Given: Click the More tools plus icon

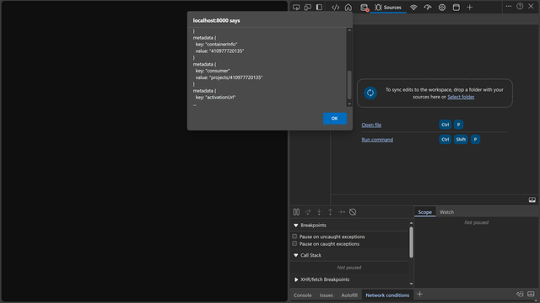Looking at the screenshot, I should (x=470, y=8).
